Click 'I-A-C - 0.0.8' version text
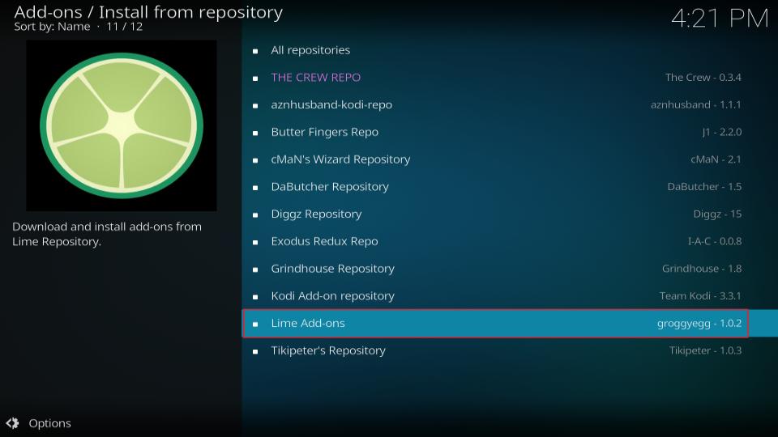Viewport: 778px width, 437px height. [715, 241]
